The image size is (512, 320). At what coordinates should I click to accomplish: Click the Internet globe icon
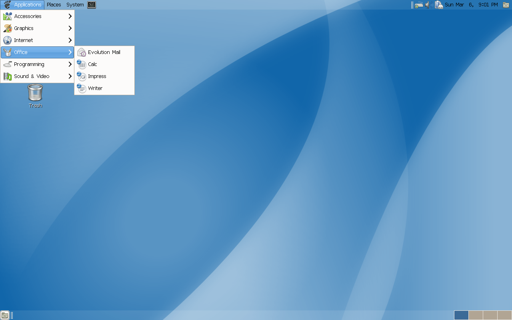pyautogui.click(x=7, y=40)
